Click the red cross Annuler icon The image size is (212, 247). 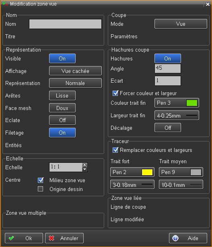tap(51, 238)
